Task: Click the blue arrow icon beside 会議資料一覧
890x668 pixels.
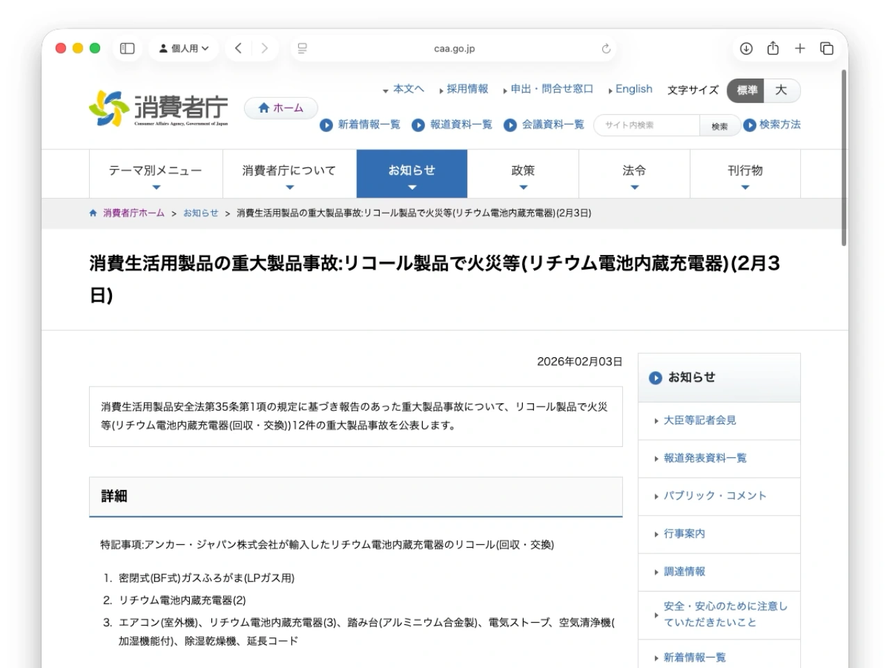Action: click(512, 125)
